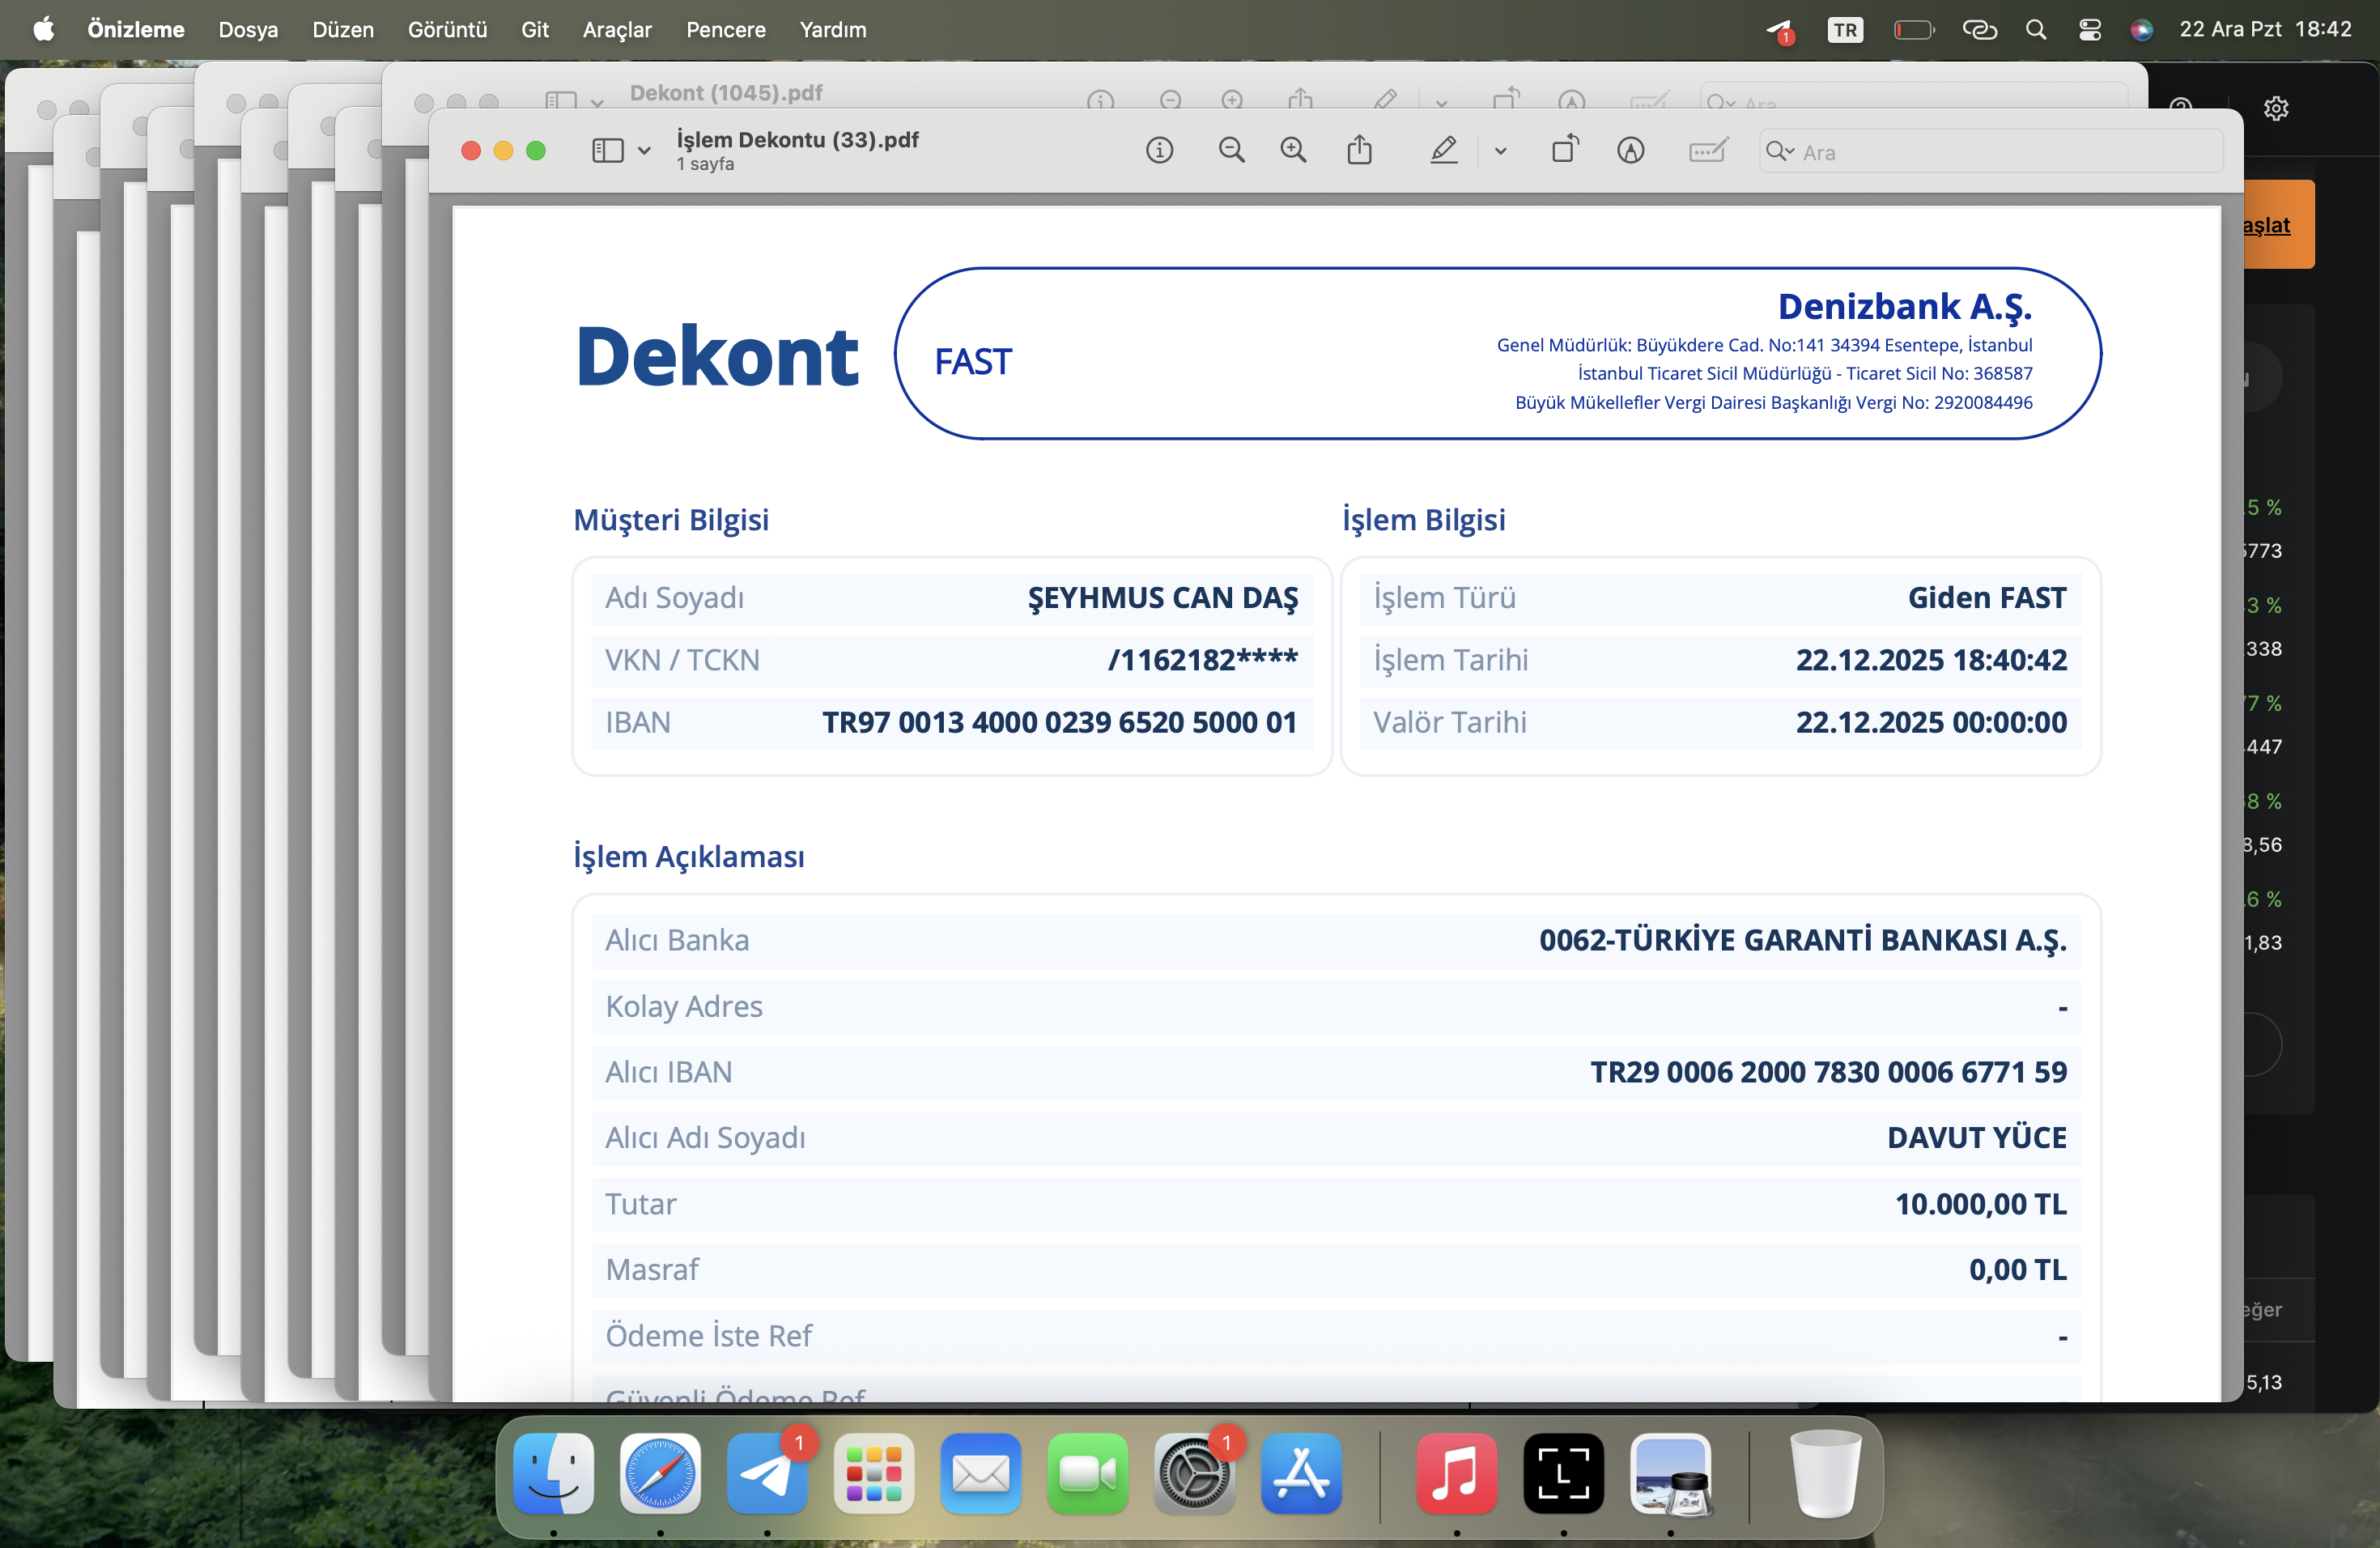Image resolution: width=2380 pixels, height=1548 pixels.
Task: Open Launchpad from the Dock
Action: 874,1473
